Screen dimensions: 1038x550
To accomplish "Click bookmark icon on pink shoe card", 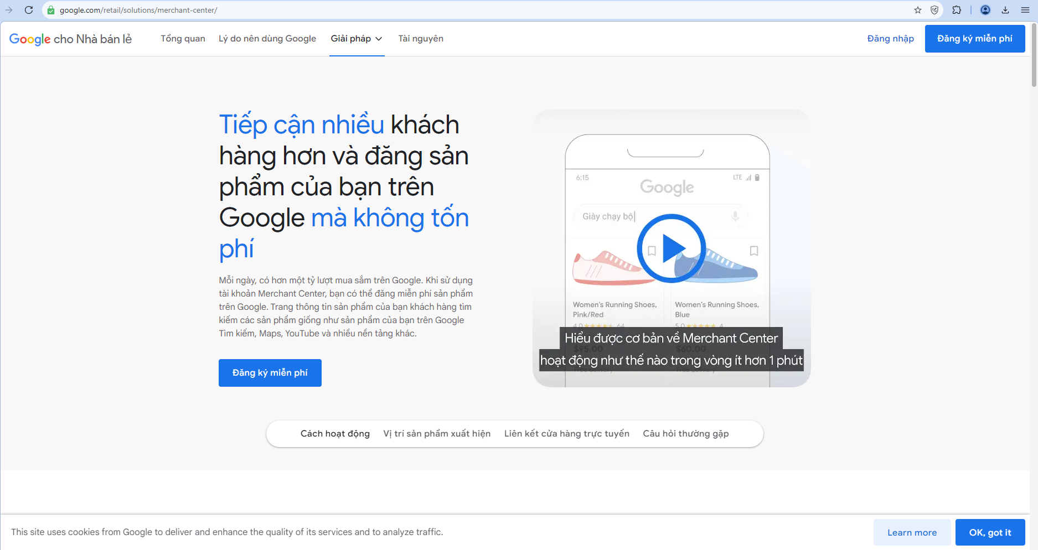I will pos(652,251).
